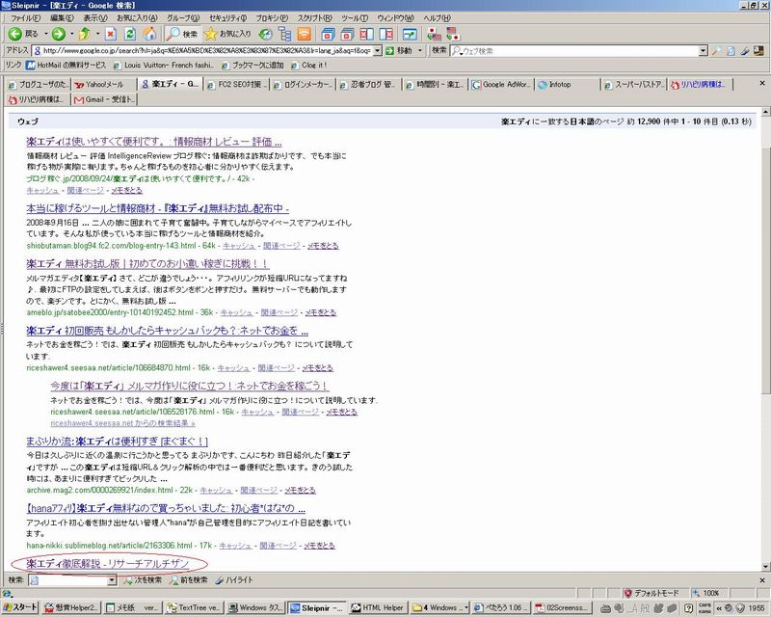Click the page vertical scrollbar down arrow
This screenshot has height=617, width=771.
(x=765, y=566)
